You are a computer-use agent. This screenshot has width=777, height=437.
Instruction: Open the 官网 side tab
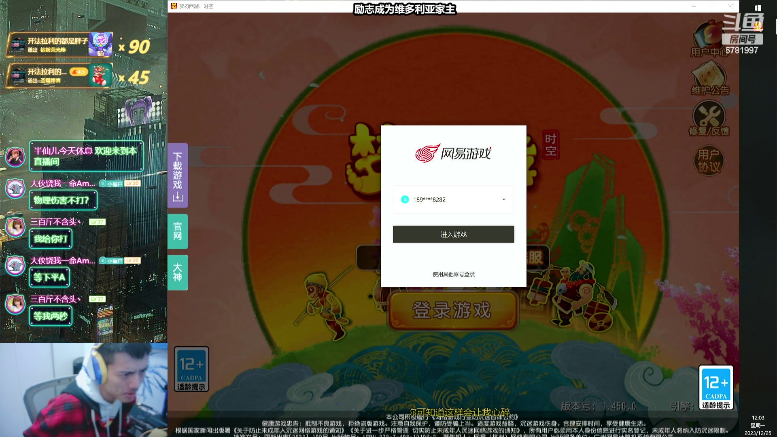pyautogui.click(x=178, y=231)
